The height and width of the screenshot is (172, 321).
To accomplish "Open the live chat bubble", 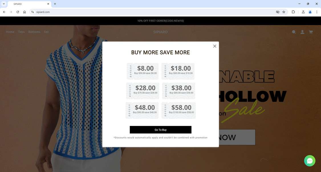I will point(310,161).
